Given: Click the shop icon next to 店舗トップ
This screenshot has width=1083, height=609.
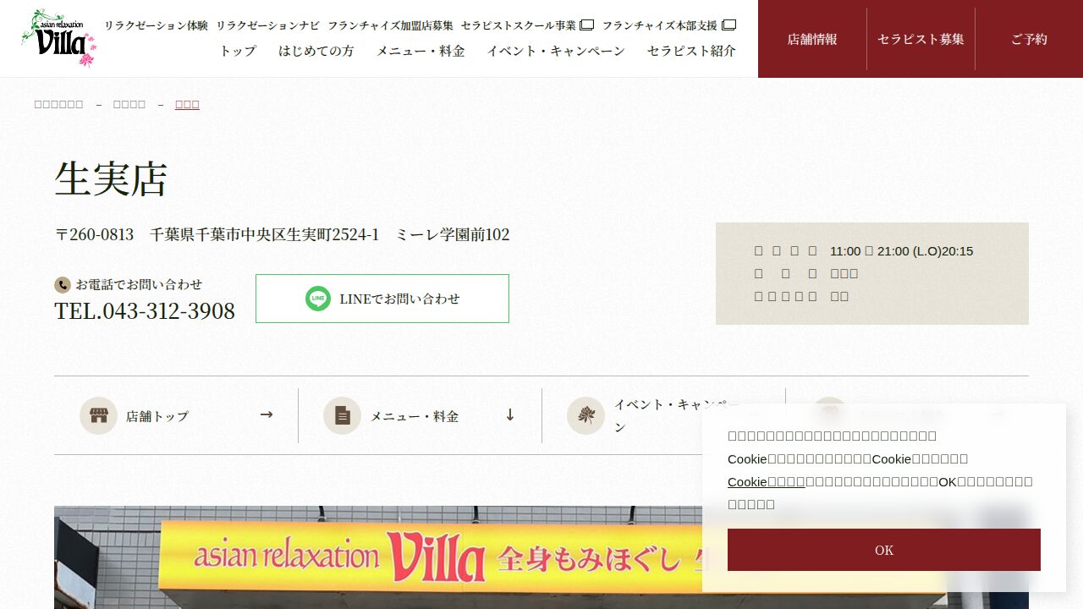Looking at the screenshot, I should click(98, 415).
